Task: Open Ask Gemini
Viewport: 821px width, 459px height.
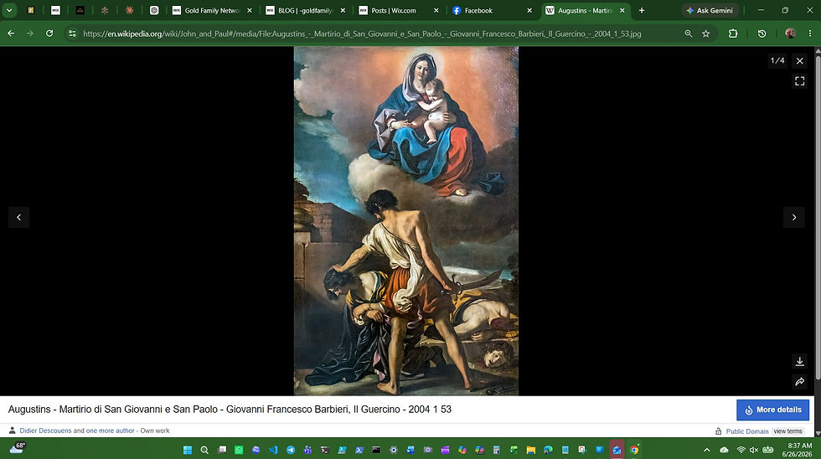Action: click(x=710, y=10)
